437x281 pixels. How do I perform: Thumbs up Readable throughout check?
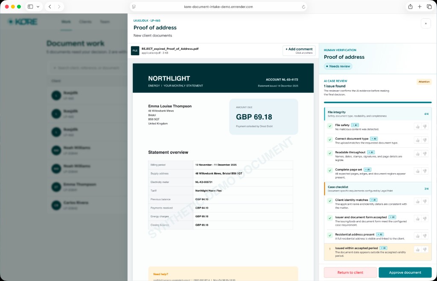417,154
